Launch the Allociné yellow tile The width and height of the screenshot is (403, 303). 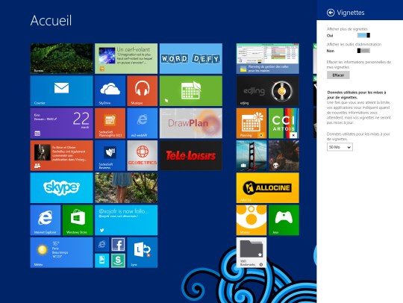[x=268, y=188]
